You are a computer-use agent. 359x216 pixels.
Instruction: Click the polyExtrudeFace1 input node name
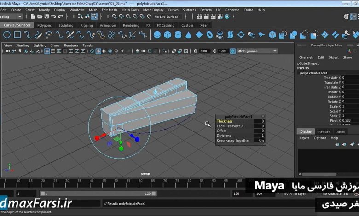point(313,73)
